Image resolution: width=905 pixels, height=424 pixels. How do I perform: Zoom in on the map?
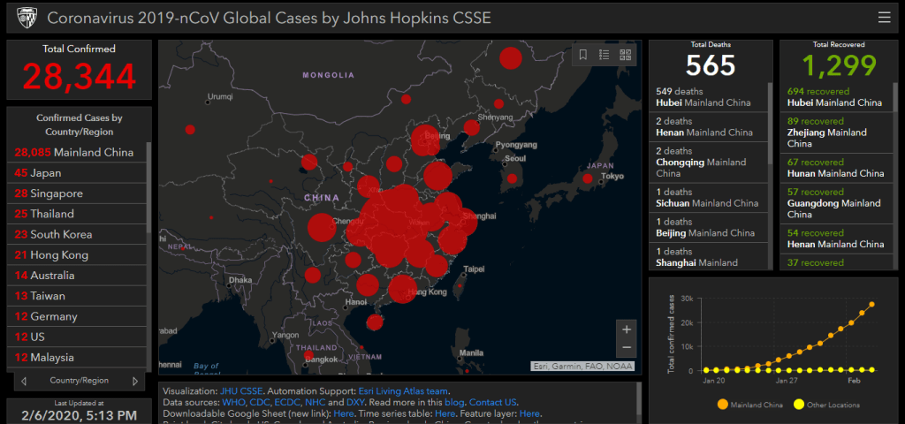coord(627,329)
